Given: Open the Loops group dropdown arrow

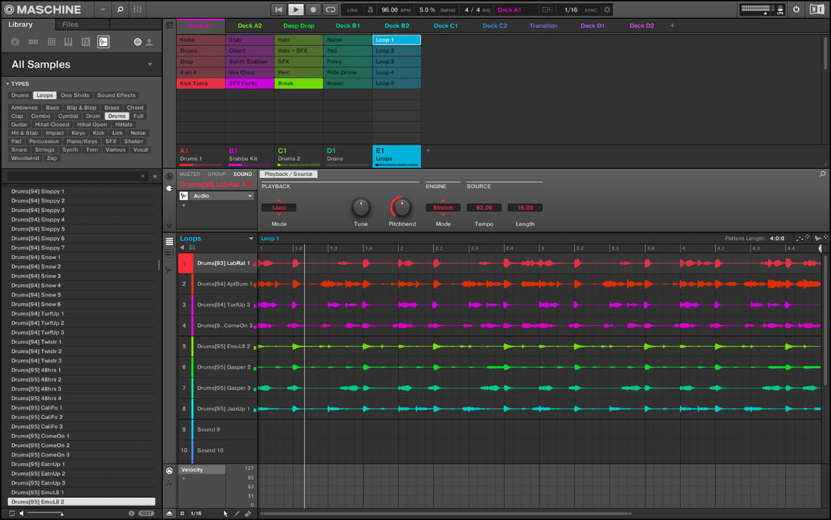Looking at the screenshot, I should tap(251, 238).
